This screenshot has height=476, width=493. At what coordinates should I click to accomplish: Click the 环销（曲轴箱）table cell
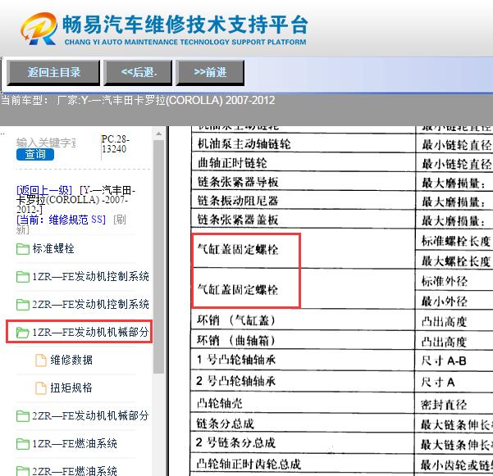point(303,340)
